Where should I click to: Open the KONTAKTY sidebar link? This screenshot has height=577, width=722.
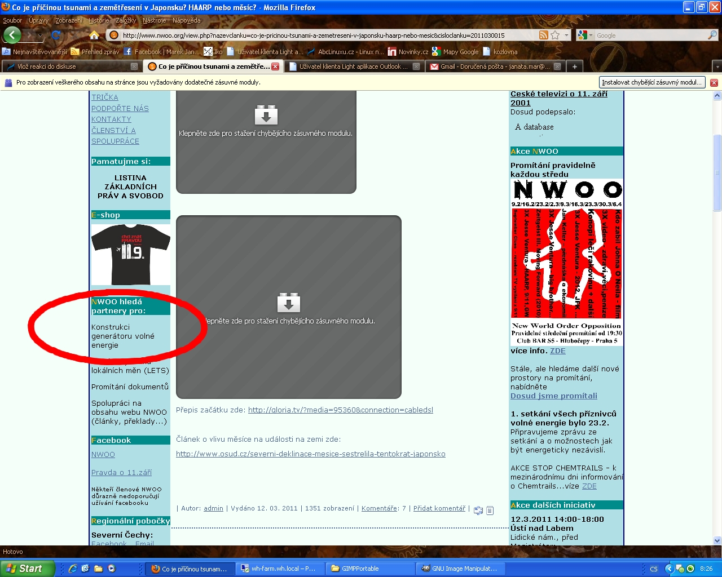pyautogui.click(x=111, y=119)
